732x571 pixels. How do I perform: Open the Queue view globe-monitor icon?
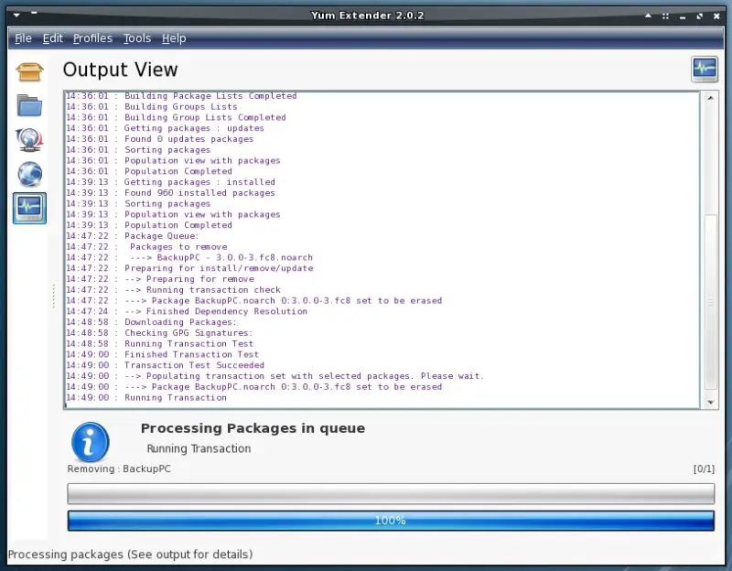click(x=29, y=140)
